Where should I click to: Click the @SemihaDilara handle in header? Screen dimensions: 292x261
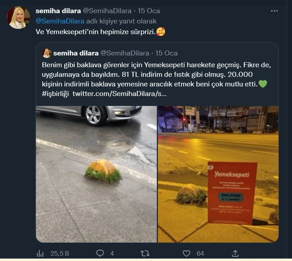(107, 11)
